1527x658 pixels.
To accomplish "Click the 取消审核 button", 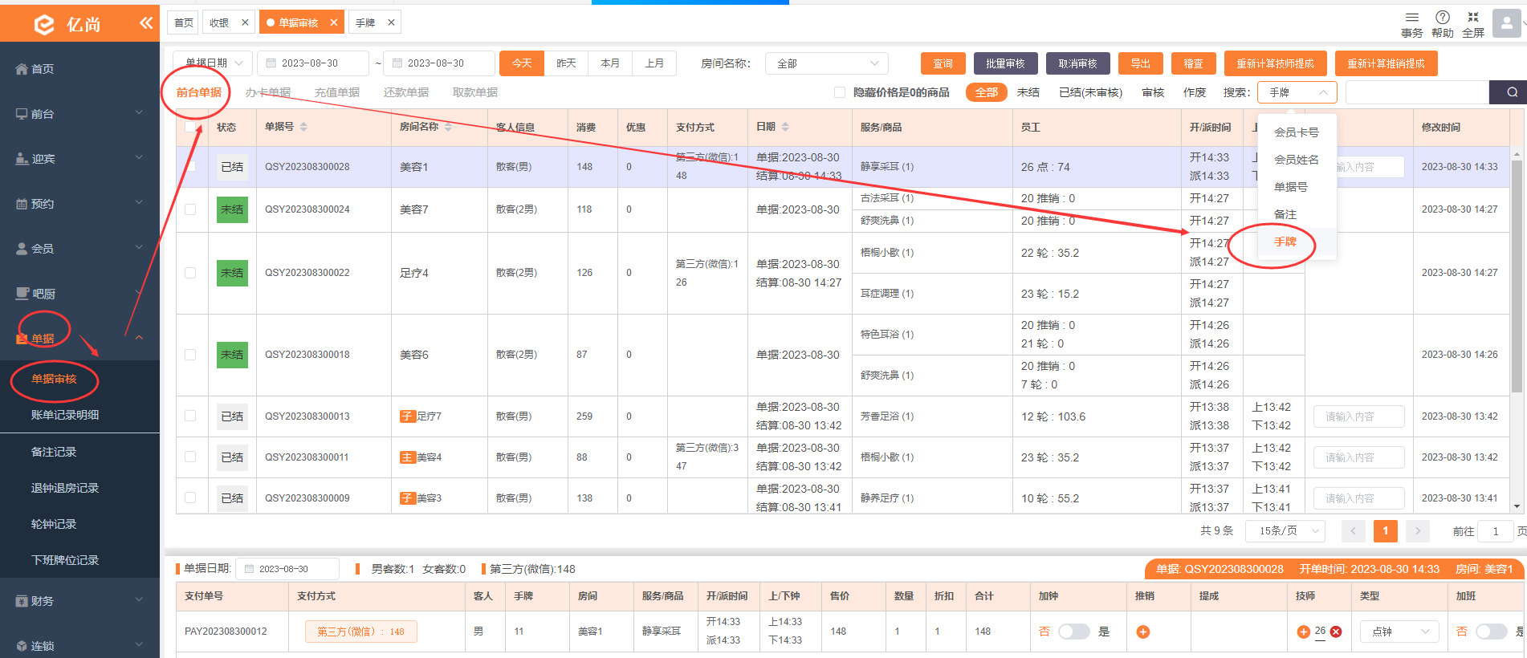I will 1077,63.
